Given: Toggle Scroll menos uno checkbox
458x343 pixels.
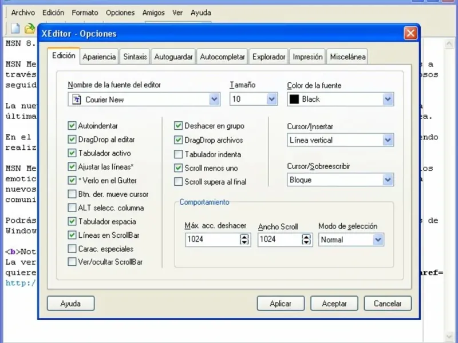Looking at the screenshot, I should (x=178, y=168).
